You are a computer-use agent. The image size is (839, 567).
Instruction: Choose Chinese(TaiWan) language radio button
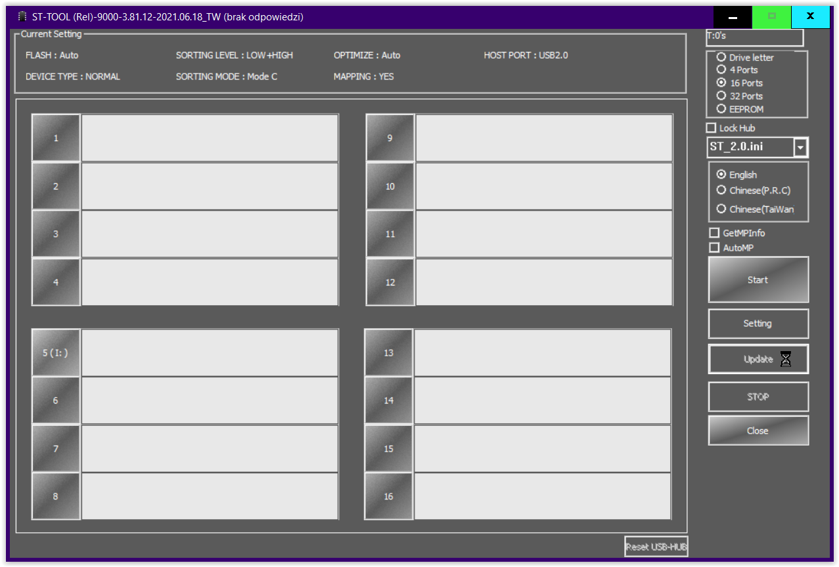721,209
